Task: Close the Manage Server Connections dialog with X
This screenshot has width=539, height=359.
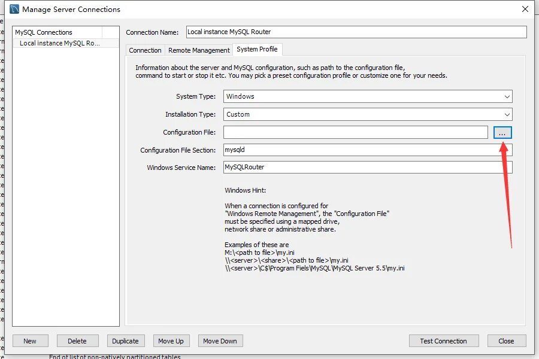Action: coord(525,10)
